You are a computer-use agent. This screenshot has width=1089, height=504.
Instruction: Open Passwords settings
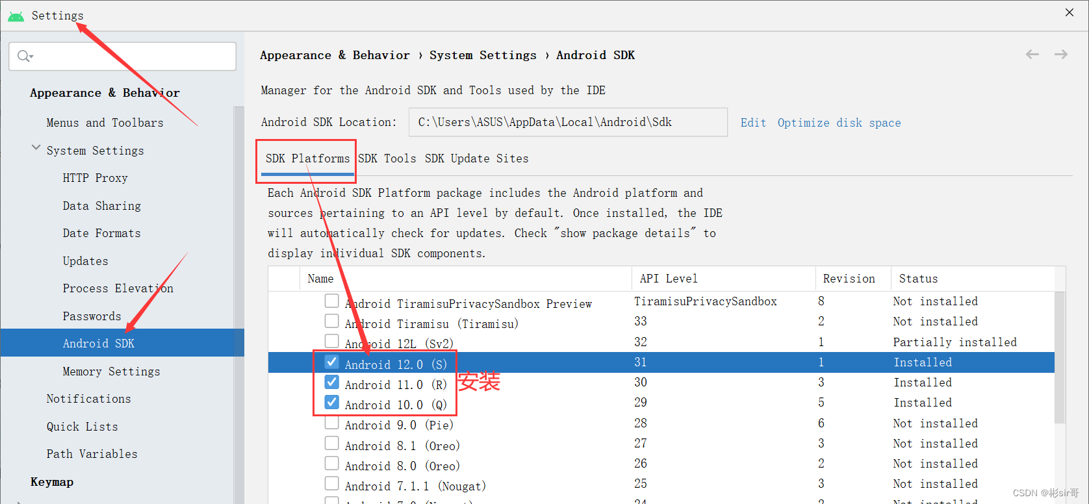pos(92,316)
